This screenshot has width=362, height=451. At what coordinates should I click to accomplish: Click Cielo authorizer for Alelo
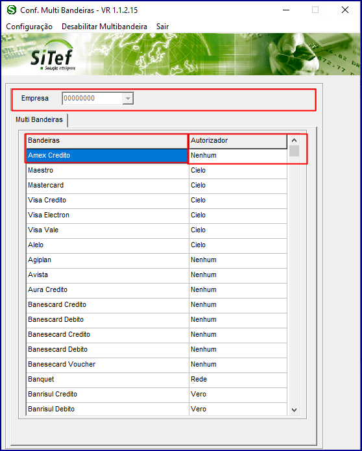(x=238, y=245)
